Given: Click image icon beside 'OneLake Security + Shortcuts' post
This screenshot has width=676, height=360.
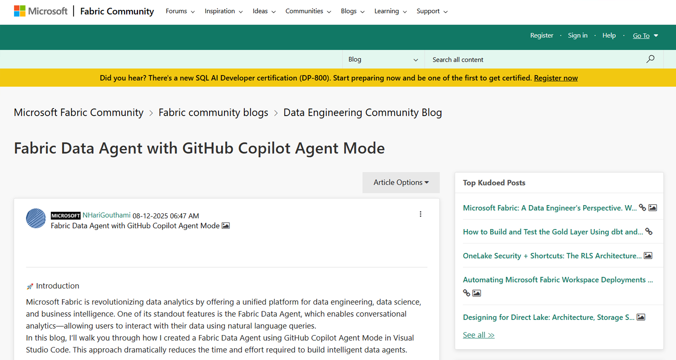Looking at the screenshot, I should click(x=648, y=256).
